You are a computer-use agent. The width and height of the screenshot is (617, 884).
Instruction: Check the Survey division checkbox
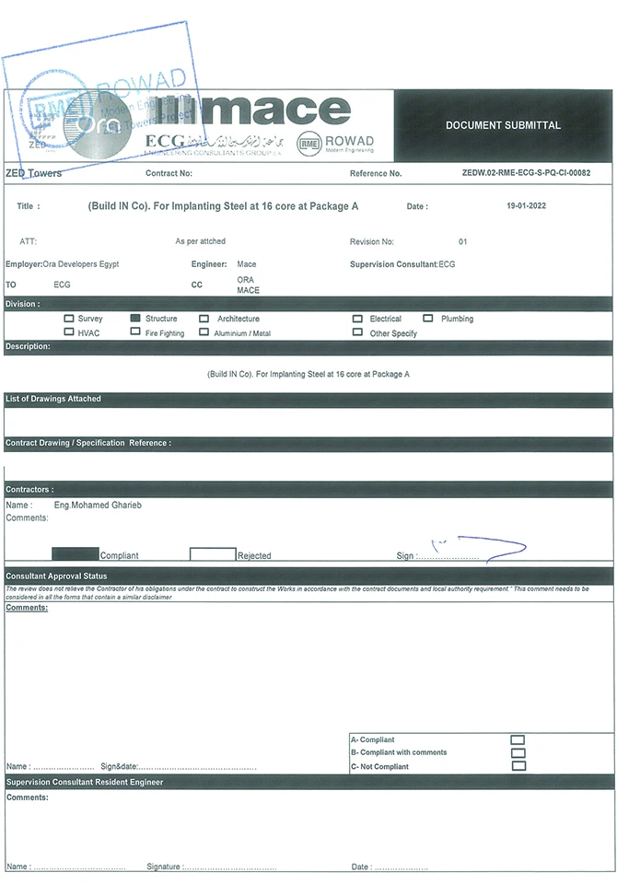(x=68, y=319)
